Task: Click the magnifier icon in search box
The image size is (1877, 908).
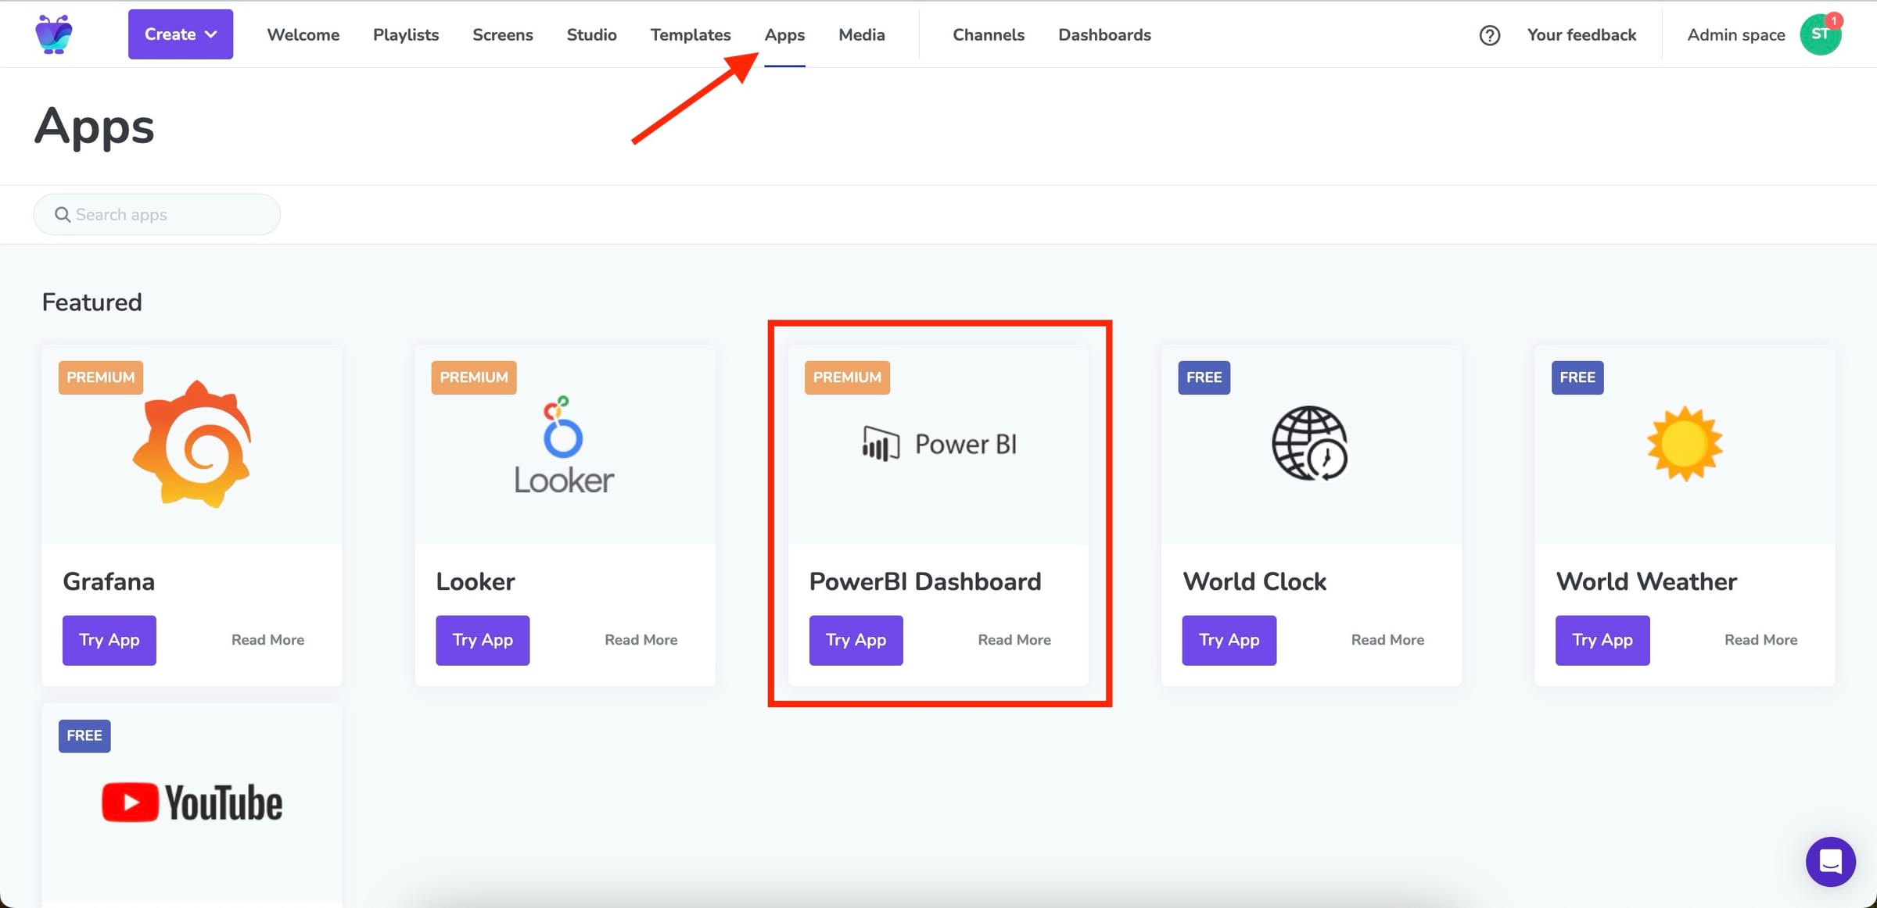Action: (x=63, y=214)
